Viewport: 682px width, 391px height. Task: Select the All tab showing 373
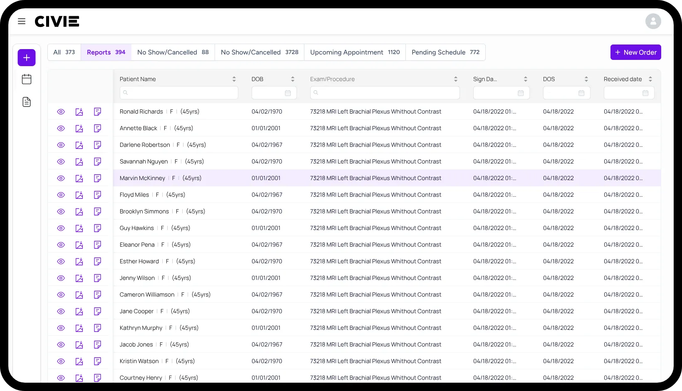(x=64, y=52)
